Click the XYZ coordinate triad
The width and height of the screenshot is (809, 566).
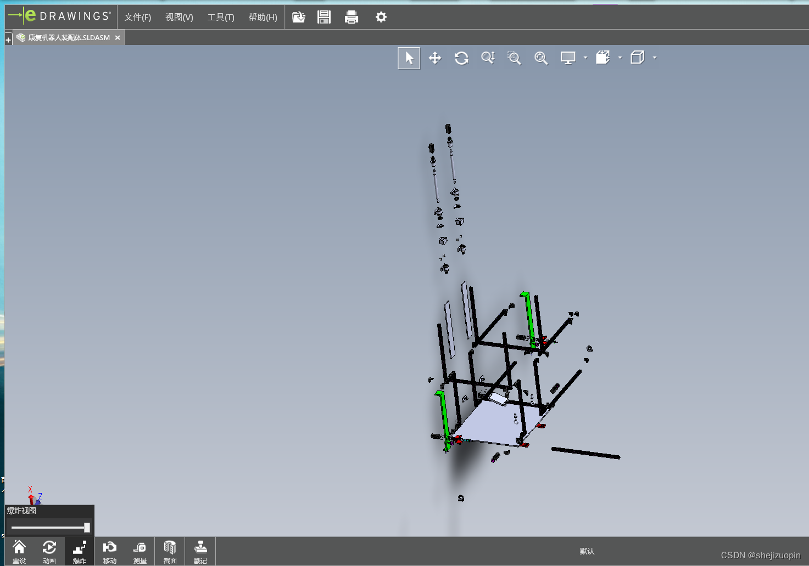[34, 496]
